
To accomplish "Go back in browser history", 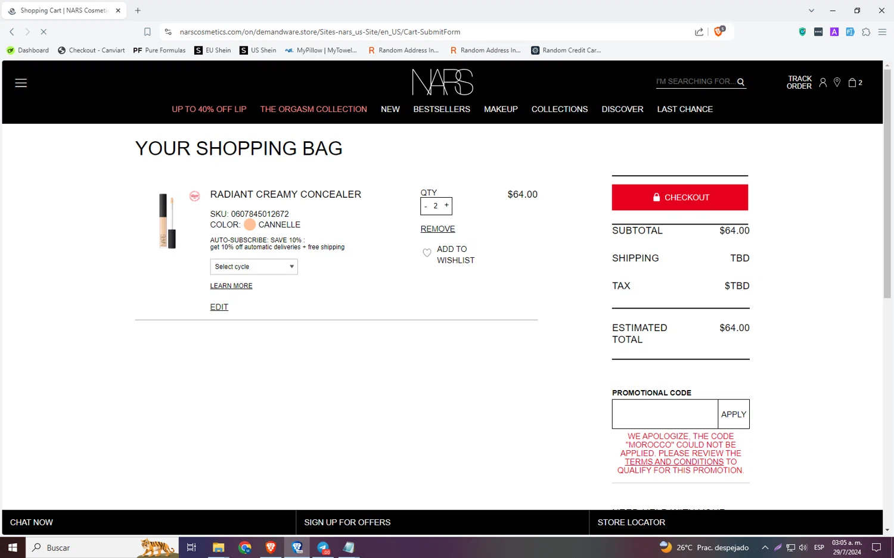I will pos(12,32).
